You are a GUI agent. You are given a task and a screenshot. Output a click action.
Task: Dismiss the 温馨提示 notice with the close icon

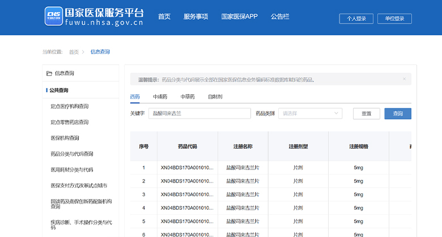point(404,79)
